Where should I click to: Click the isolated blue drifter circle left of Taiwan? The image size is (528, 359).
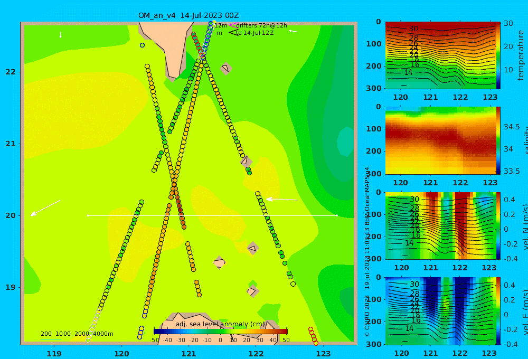point(142,45)
